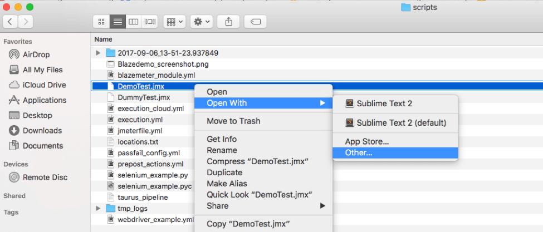
Task: Select Move to Trash from context menu
Action: 233,121
